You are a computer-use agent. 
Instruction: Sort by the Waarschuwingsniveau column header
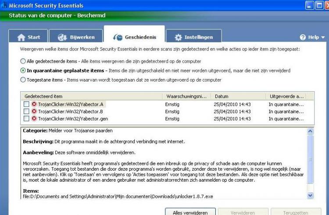point(186,96)
